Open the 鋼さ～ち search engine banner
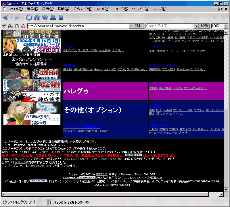The height and width of the screenshot is (207, 230). pyautogui.click(x=32, y=120)
